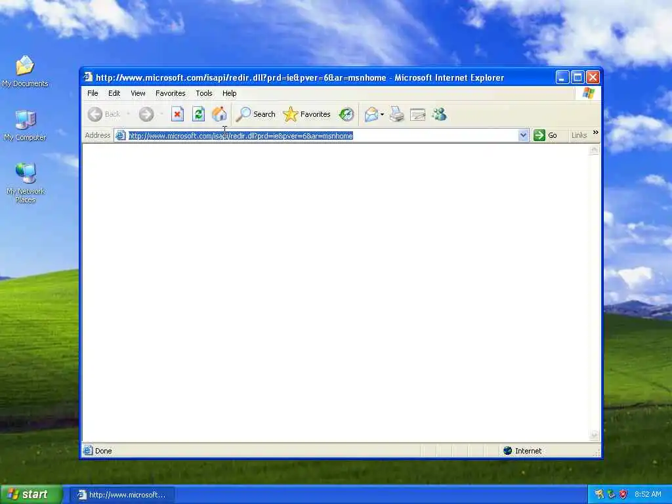Image resolution: width=672 pixels, height=504 pixels.
Task: Minimize the Internet Explorer window
Action: click(562, 77)
